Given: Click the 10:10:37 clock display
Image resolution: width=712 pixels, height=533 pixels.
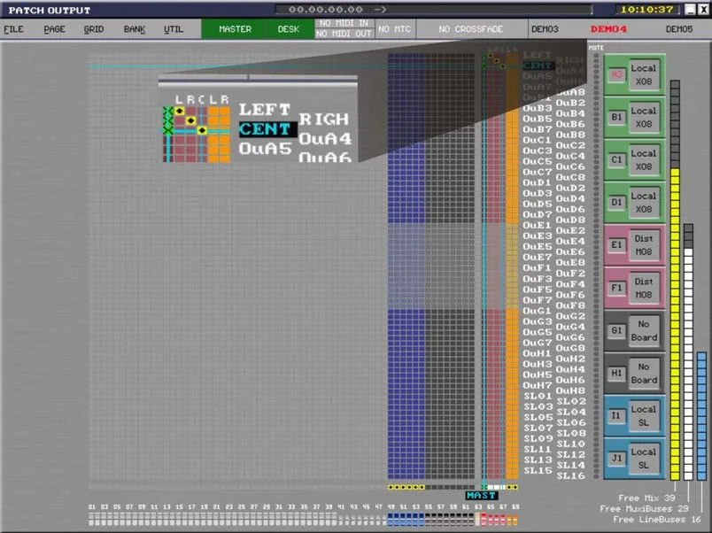Looking at the screenshot, I should pyautogui.click(x=646, y=10).
